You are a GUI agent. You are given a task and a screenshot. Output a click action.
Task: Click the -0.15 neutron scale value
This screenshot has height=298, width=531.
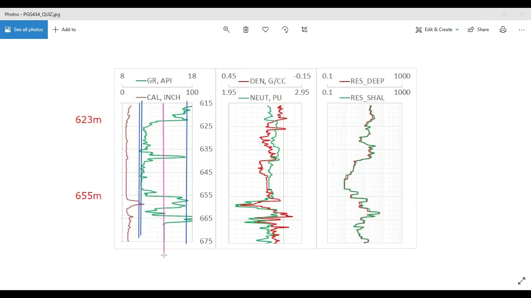click(302, 76)
